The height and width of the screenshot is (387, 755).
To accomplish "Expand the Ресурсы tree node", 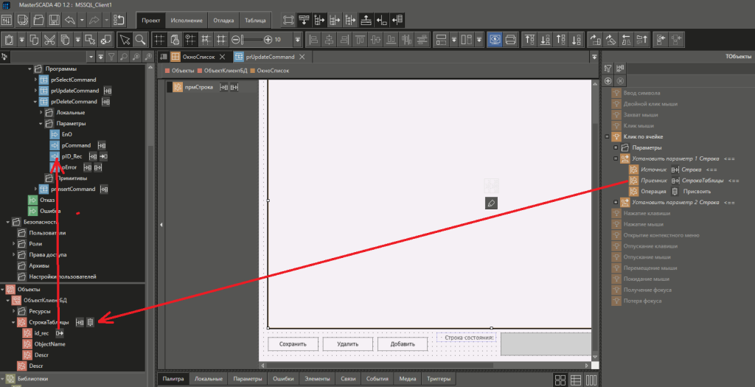I will click(x=13, y=311).
